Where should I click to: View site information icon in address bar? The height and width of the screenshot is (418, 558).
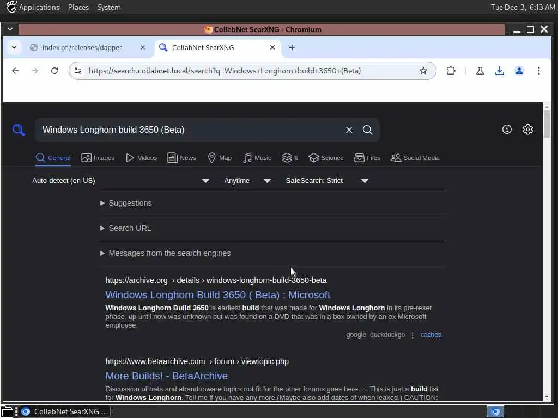click(78, 71)
